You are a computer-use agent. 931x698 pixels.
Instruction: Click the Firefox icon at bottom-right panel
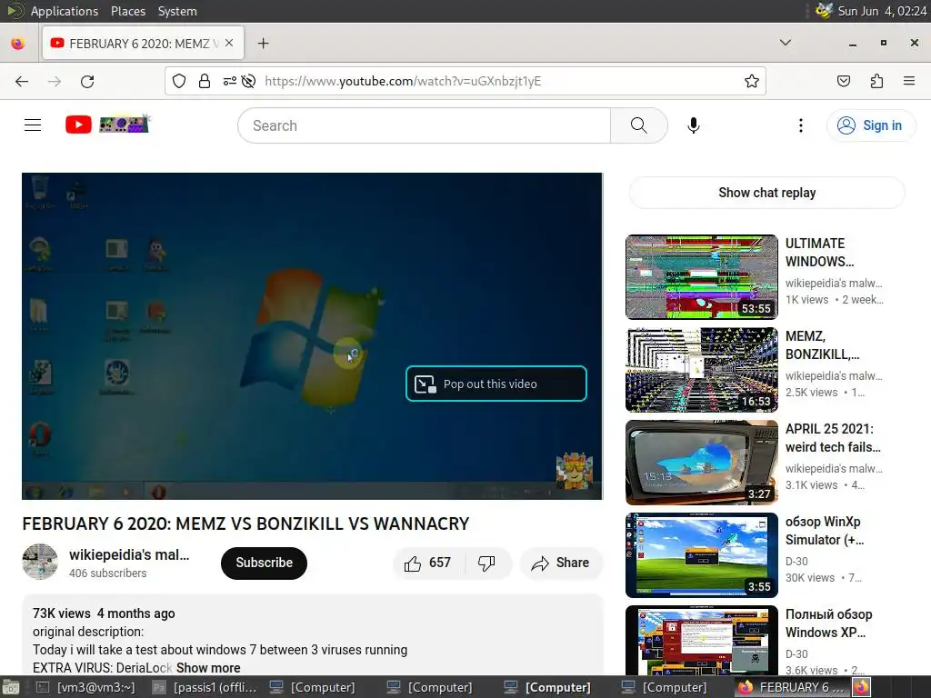[x=862, y=687]
